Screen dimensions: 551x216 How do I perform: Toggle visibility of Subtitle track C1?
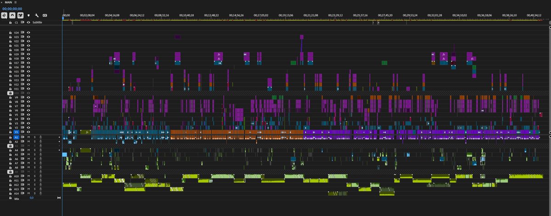tap(28, 22)
